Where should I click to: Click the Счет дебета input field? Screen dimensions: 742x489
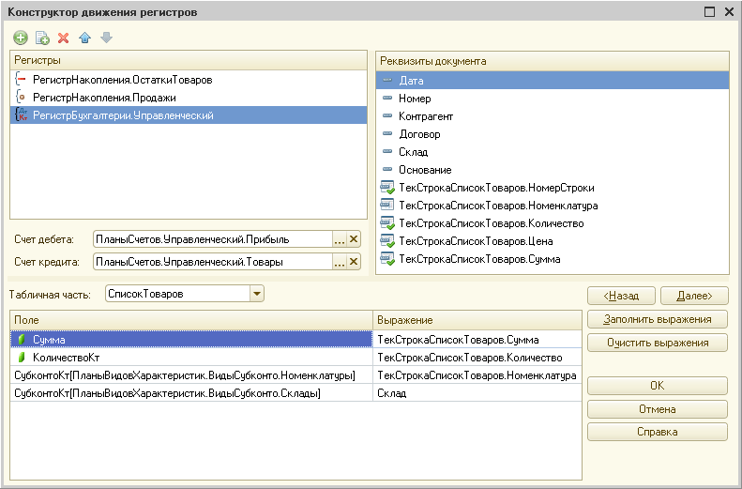210,239
